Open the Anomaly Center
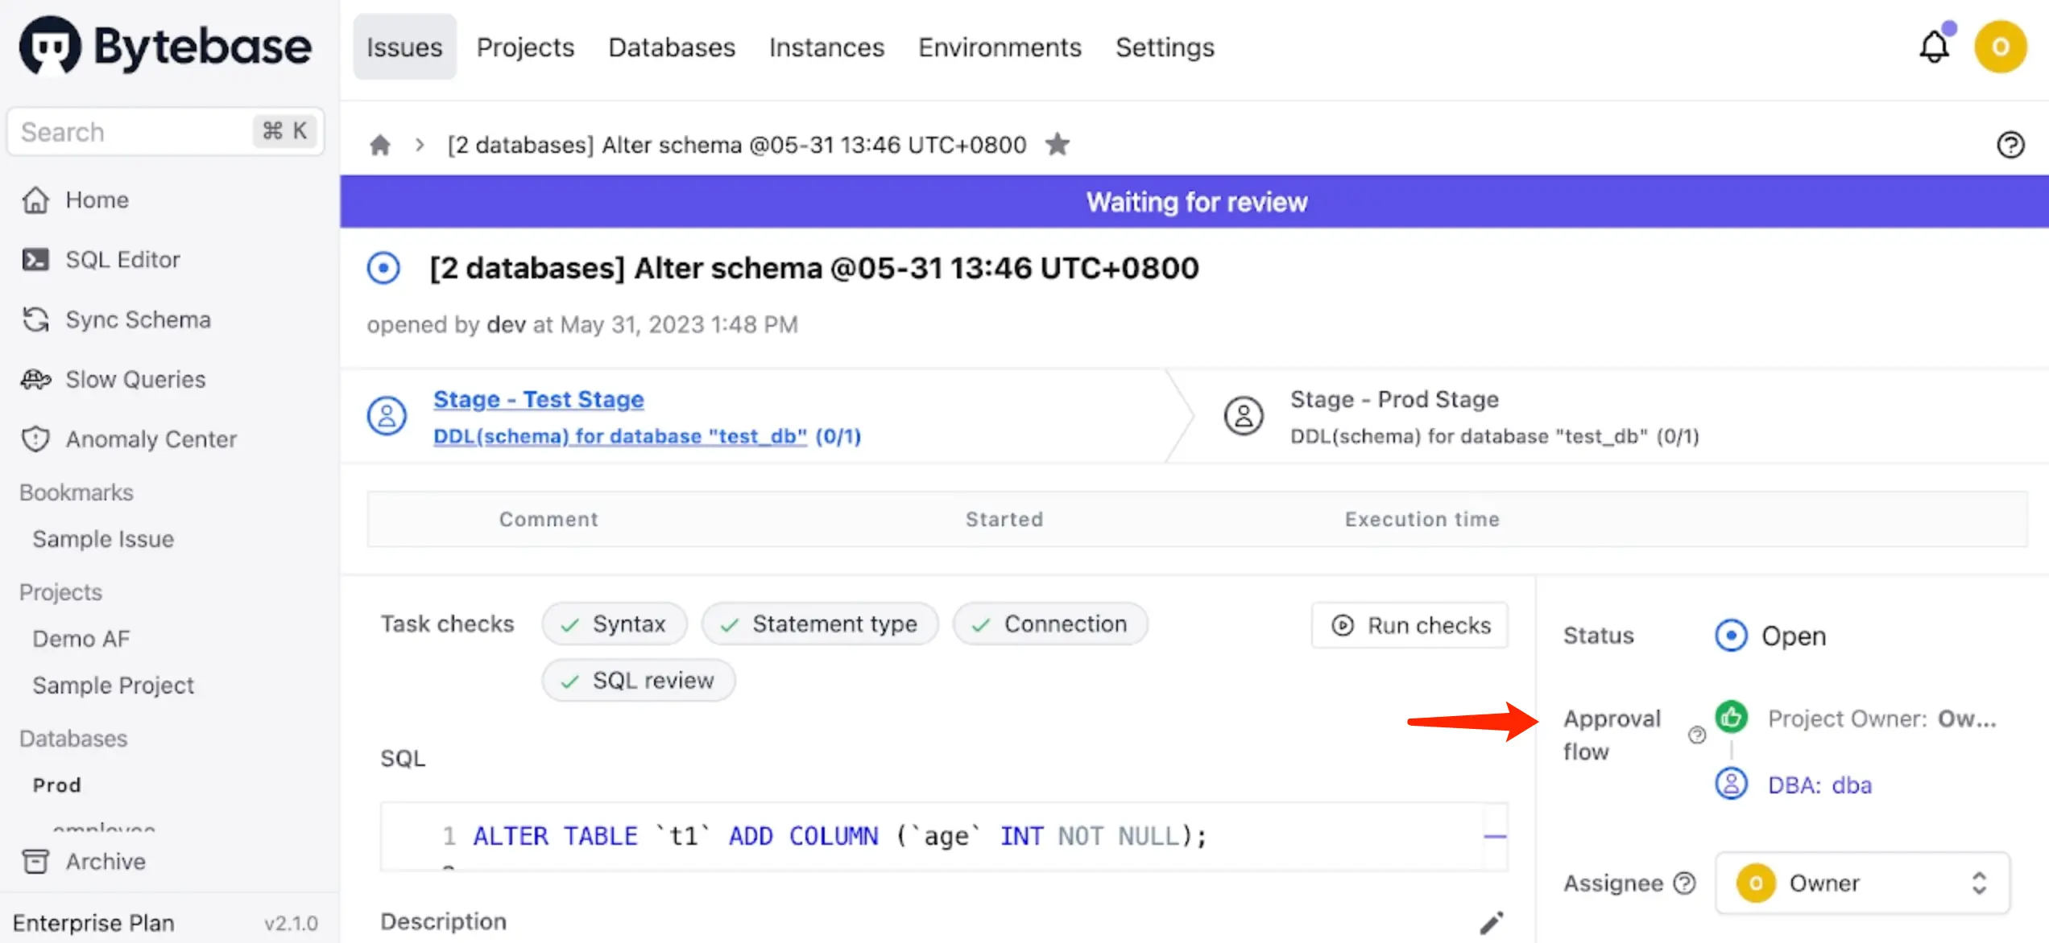This screenshot has height=943, width=2049. pyautogui.click(x=151, y=439)
